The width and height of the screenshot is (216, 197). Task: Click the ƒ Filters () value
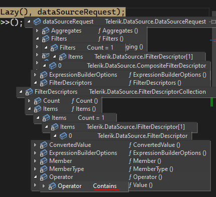111,39
